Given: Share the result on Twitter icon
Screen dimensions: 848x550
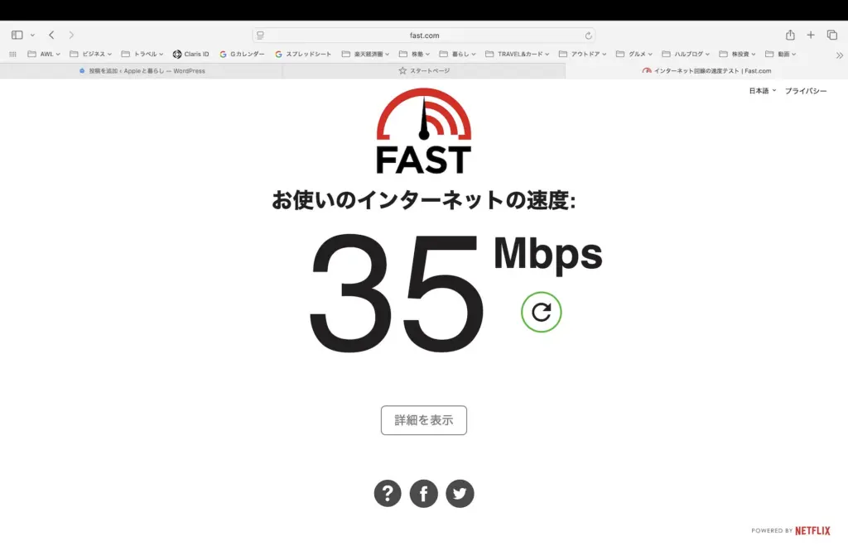Looking at the screenshot, I should point(460,493).
